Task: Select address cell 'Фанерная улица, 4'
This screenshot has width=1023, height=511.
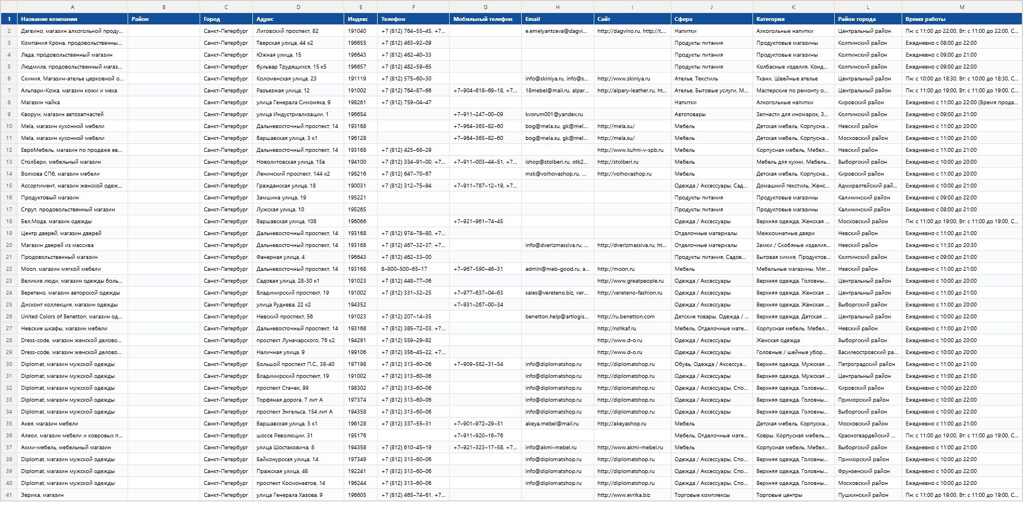Action: click(x=298, y=257)
